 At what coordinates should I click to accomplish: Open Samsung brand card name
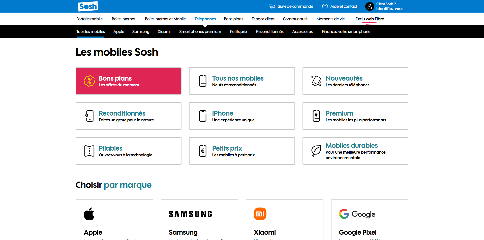183,232
